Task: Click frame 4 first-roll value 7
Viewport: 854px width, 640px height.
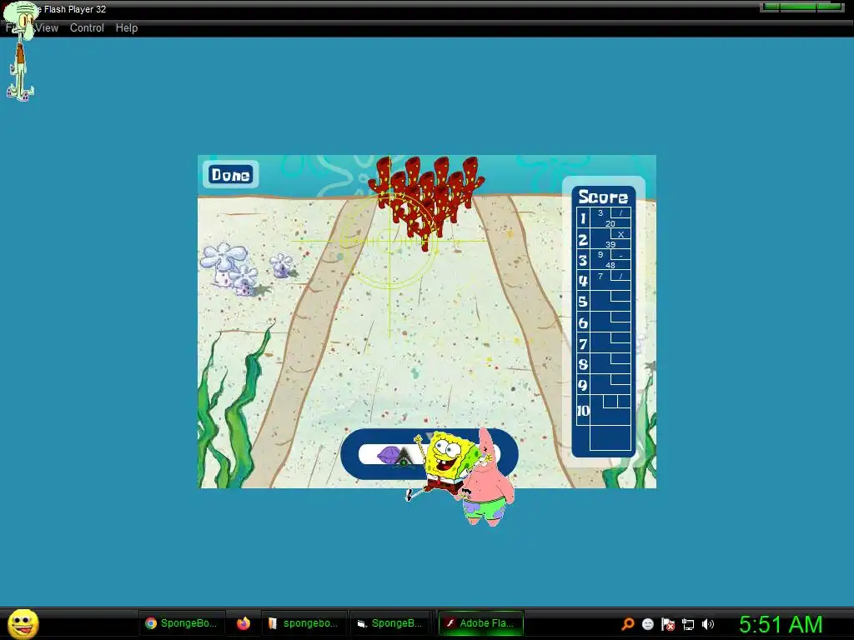Action: pyautogui.click(x=600, y=276)
